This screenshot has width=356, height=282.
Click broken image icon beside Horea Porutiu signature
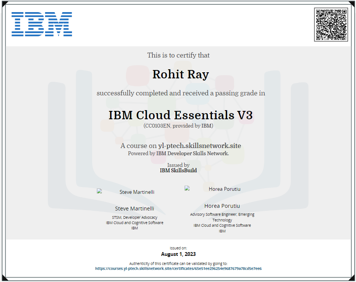(187, 188)
